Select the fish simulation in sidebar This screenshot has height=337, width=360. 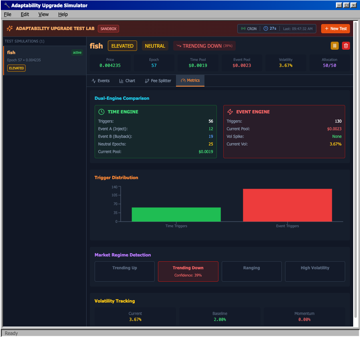tap(45, 61)
